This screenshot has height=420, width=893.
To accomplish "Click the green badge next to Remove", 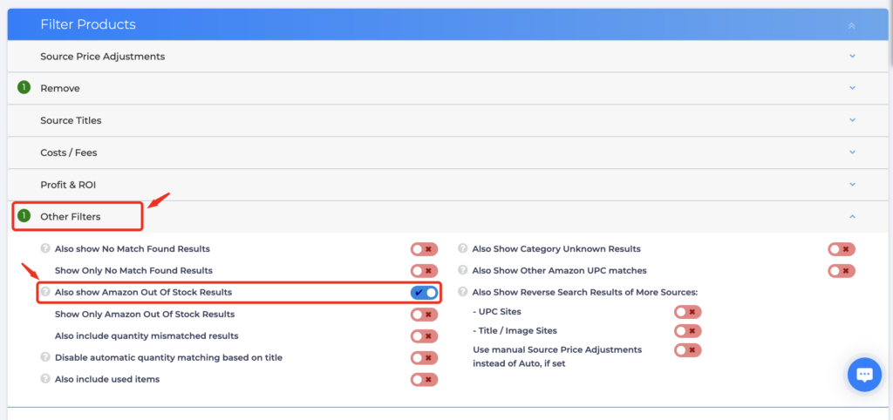I will (x=24, y=88).
